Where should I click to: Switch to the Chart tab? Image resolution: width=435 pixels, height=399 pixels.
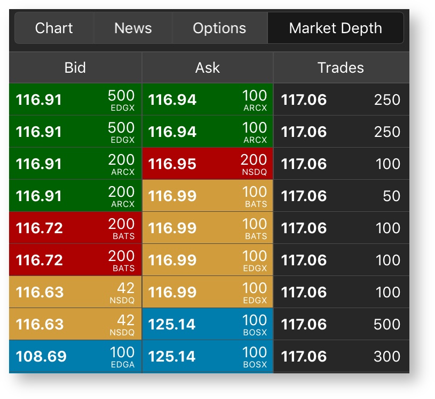point(54,28)
